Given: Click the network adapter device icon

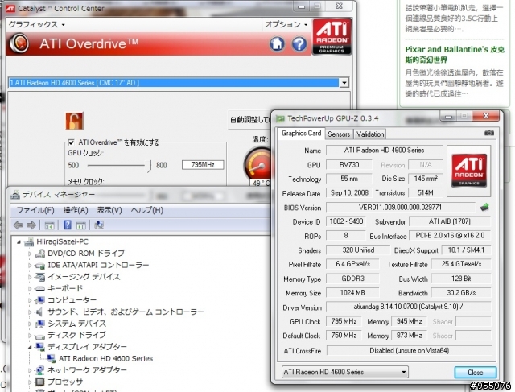Looking at the screenshot, I should [x=39, y=370].
